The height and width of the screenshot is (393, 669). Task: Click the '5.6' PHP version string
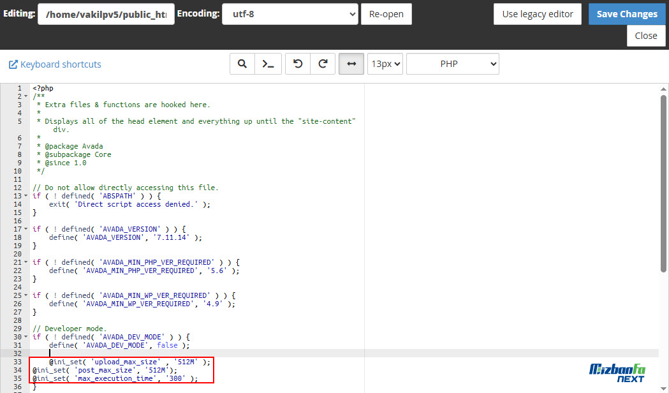[x=217, y=271]
